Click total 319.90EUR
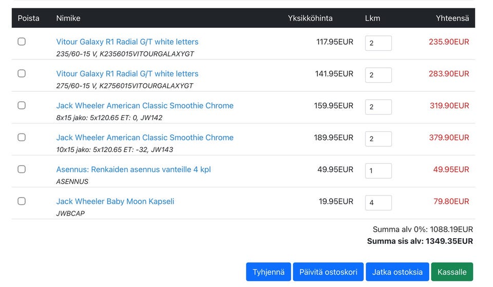Image resolution: width=493 pixels, height=287 pixels. (x=449, y=106)
